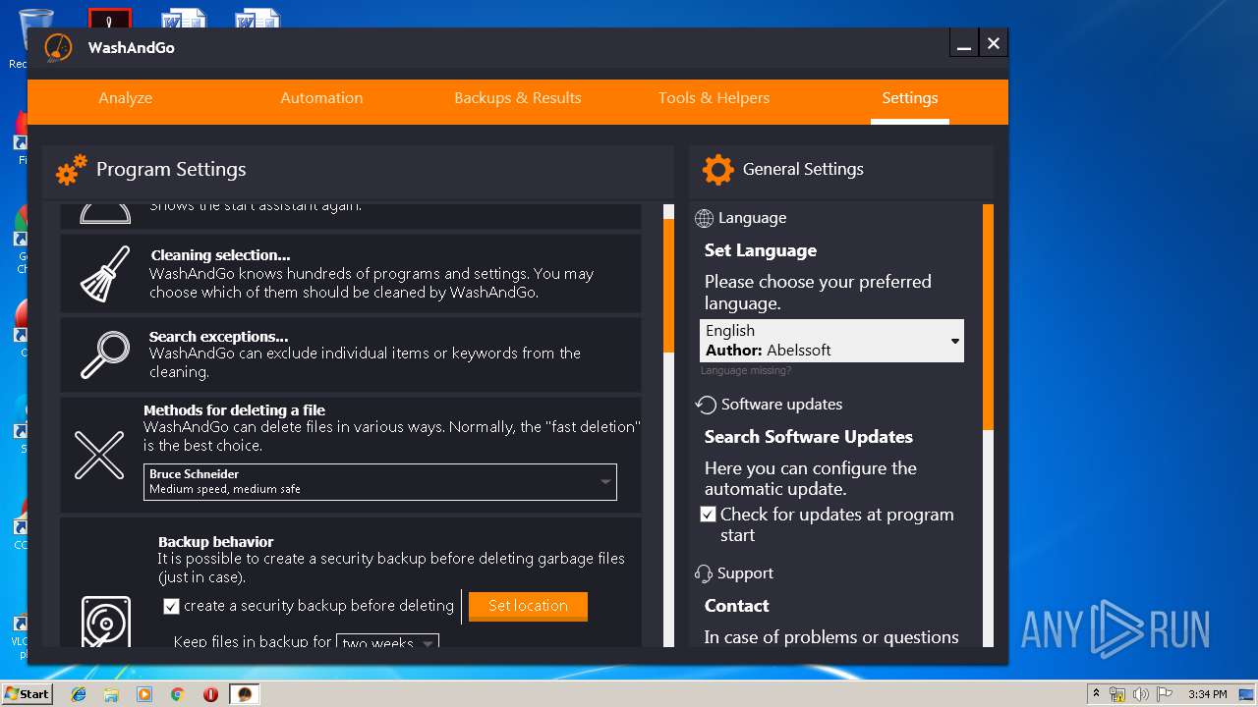Toggle create a security backup before deleting
This screenshot has width=1258, height=707.
tap(171, 606)
